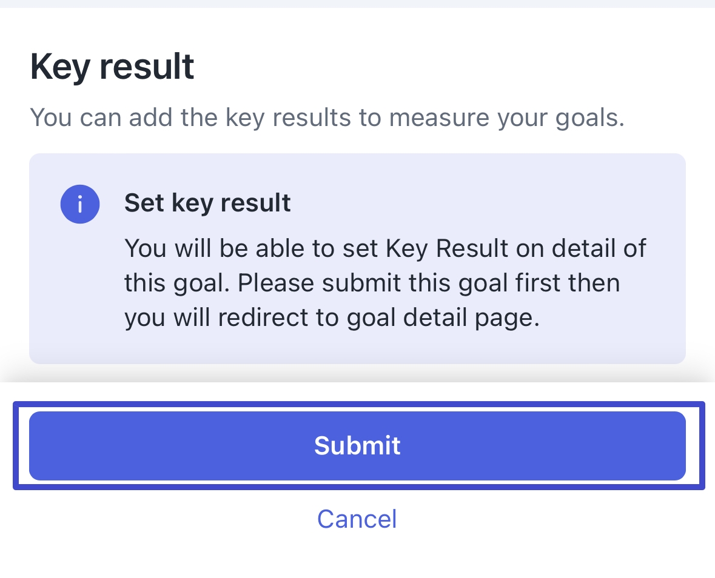
Task: Select the 'Key result' section heading
Action: (x=112, y=67)
